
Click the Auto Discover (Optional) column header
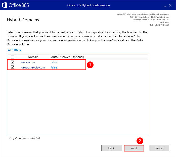[67, 57]
